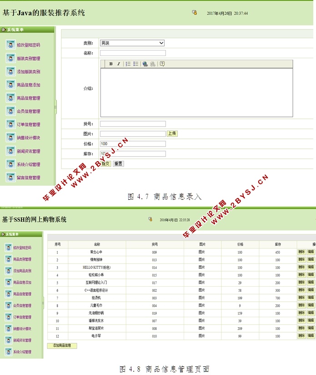Click the header icon beside 2017年4月26日 date
Screen dimensions: 316x375
pos(195,12)
